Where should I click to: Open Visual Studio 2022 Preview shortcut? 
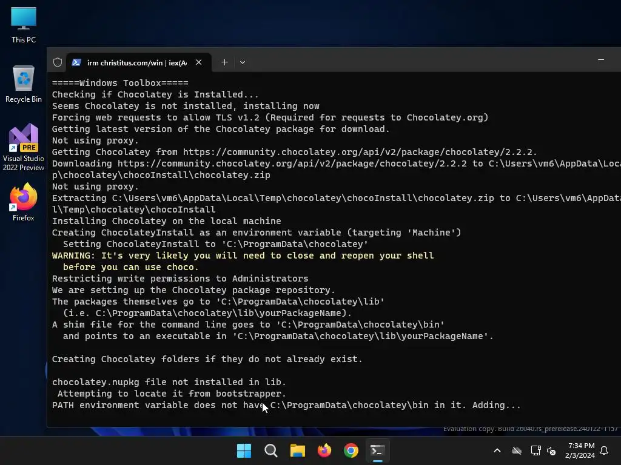(24, 147)
